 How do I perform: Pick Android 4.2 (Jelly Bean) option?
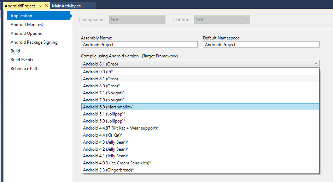click(200, 149)
